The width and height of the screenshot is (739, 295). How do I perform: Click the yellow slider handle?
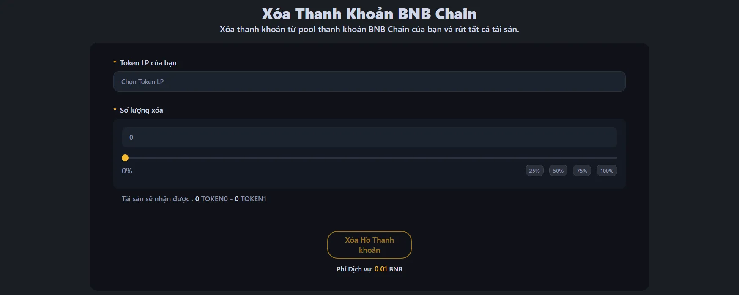pos(125,158)
